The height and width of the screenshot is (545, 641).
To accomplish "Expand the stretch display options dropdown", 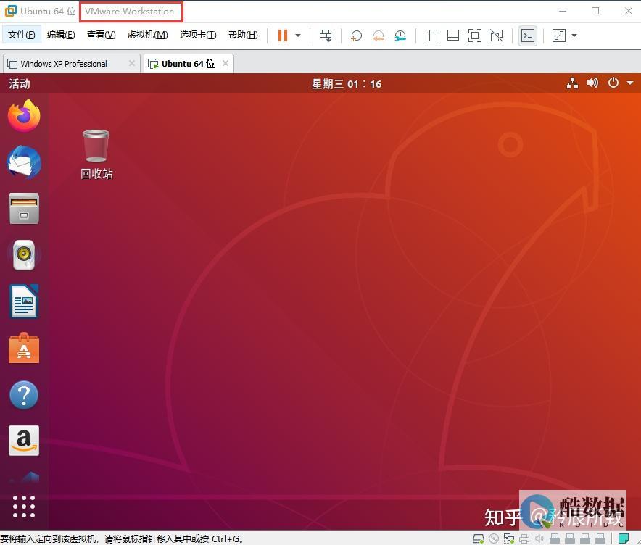I will [574, 36].
